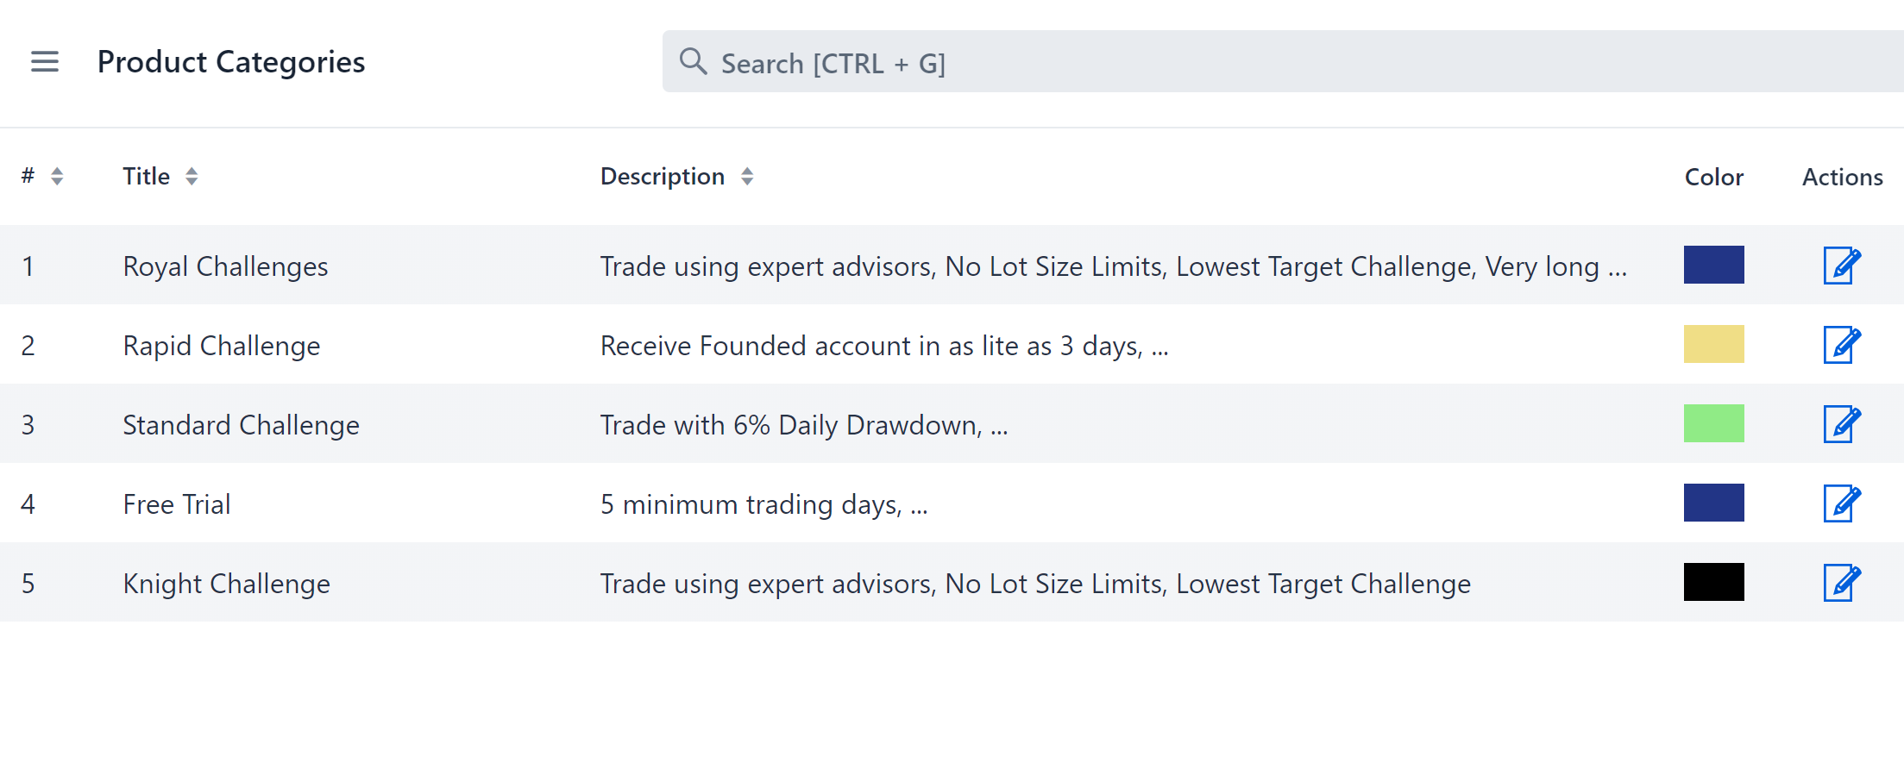The width and height of the screenshot is (1904, 769).
Task: Edit the Free Trial category
Action: 1841,503
